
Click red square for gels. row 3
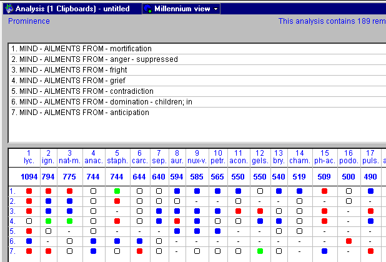coord(260,211)
